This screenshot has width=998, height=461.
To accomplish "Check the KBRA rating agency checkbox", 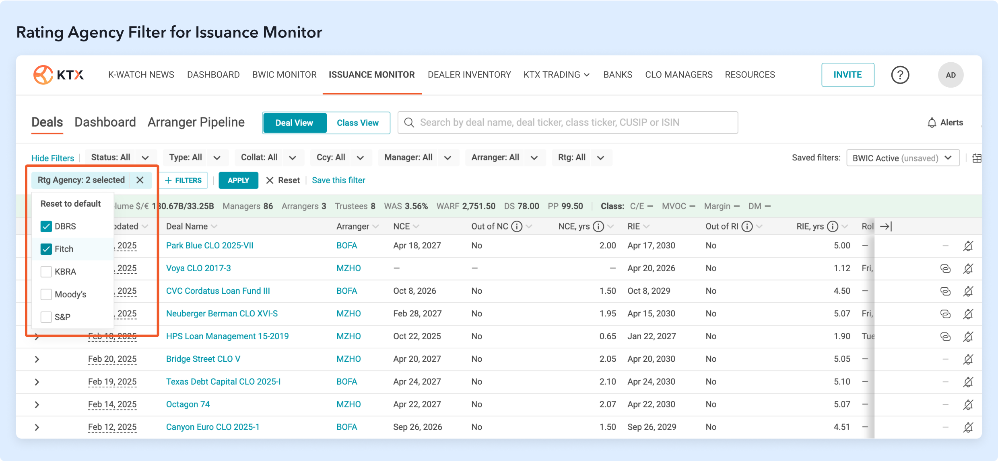I will click(x=46, y=272).
